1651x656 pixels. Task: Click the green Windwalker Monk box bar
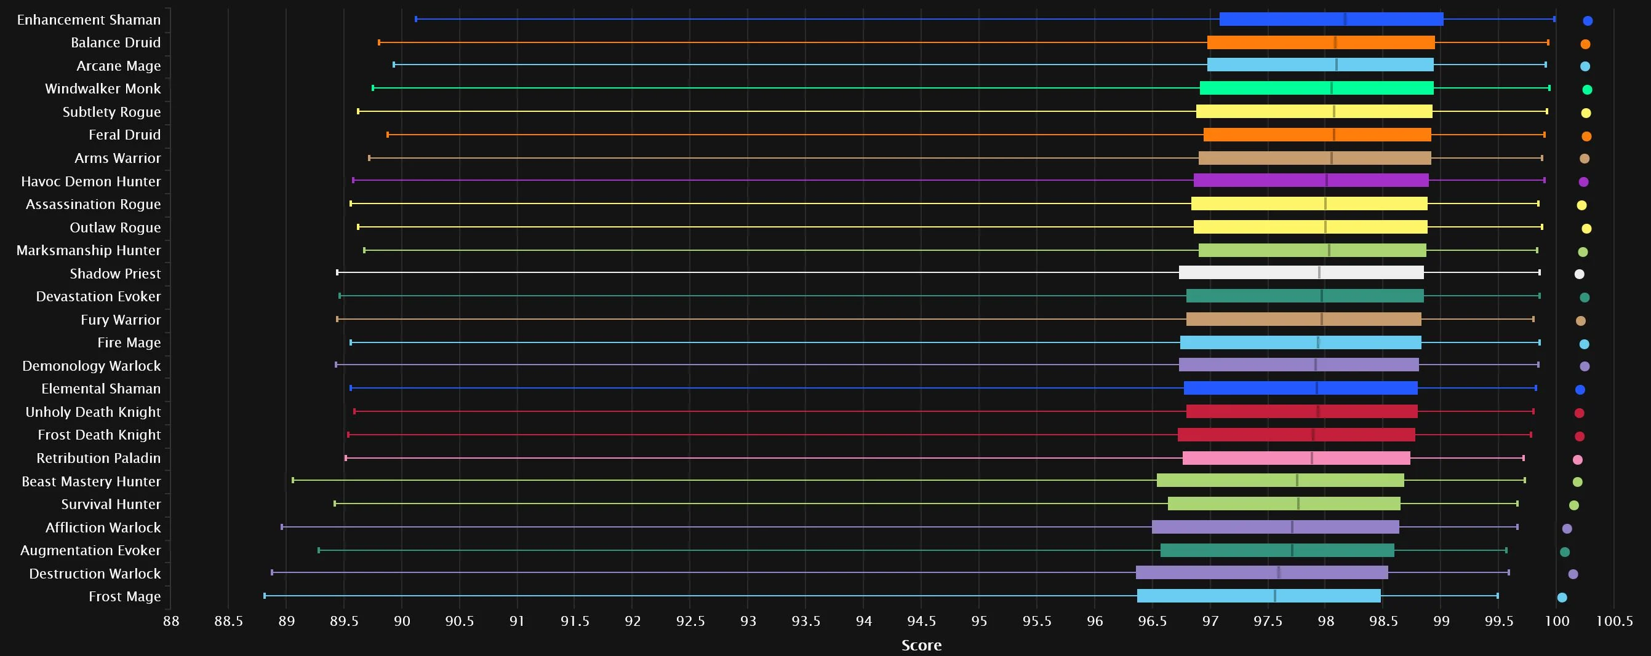[x=1316, y=89]
